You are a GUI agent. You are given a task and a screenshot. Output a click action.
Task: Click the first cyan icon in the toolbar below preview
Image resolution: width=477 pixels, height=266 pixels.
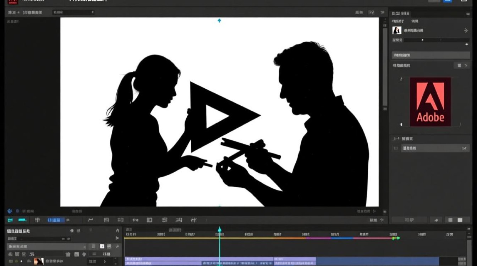pyautogui.click(x=10, y=220)
